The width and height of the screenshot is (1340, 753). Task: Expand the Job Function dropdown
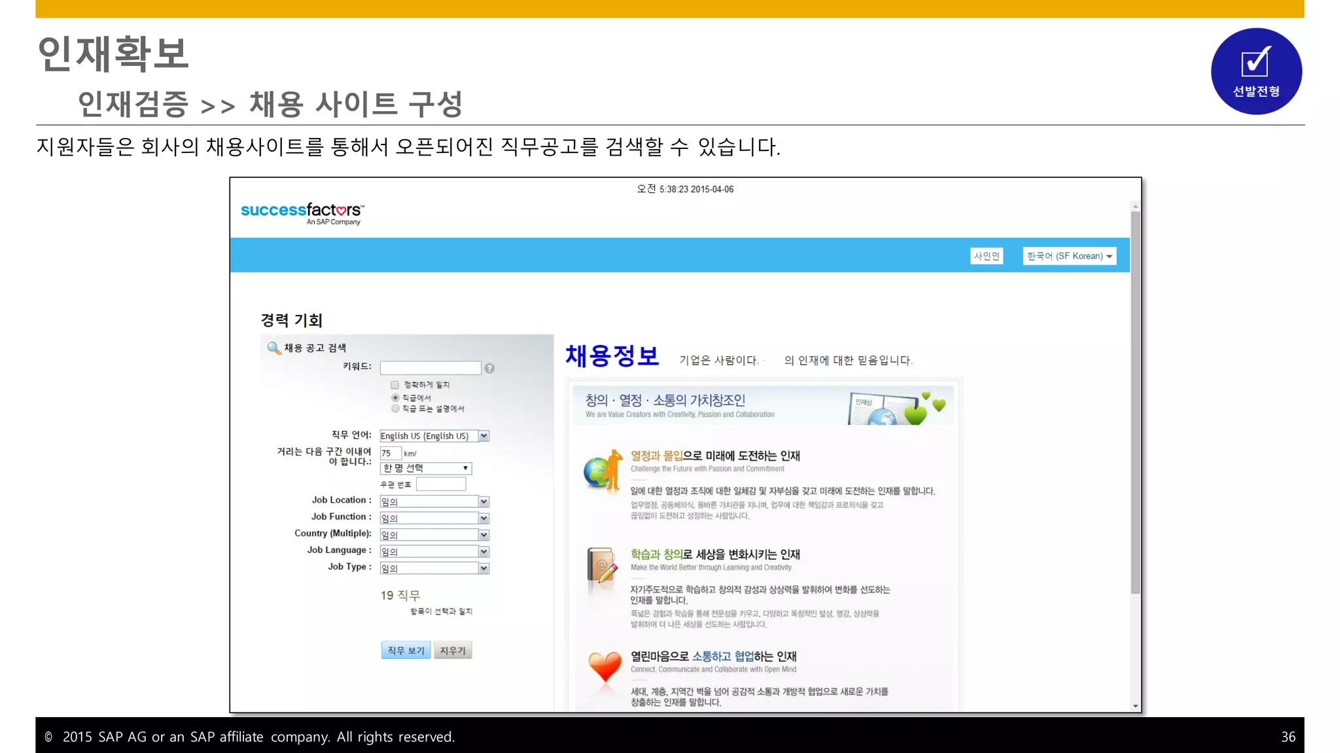(434, 518)
